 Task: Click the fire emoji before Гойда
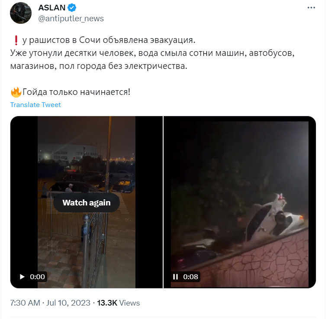pos(16,92)
